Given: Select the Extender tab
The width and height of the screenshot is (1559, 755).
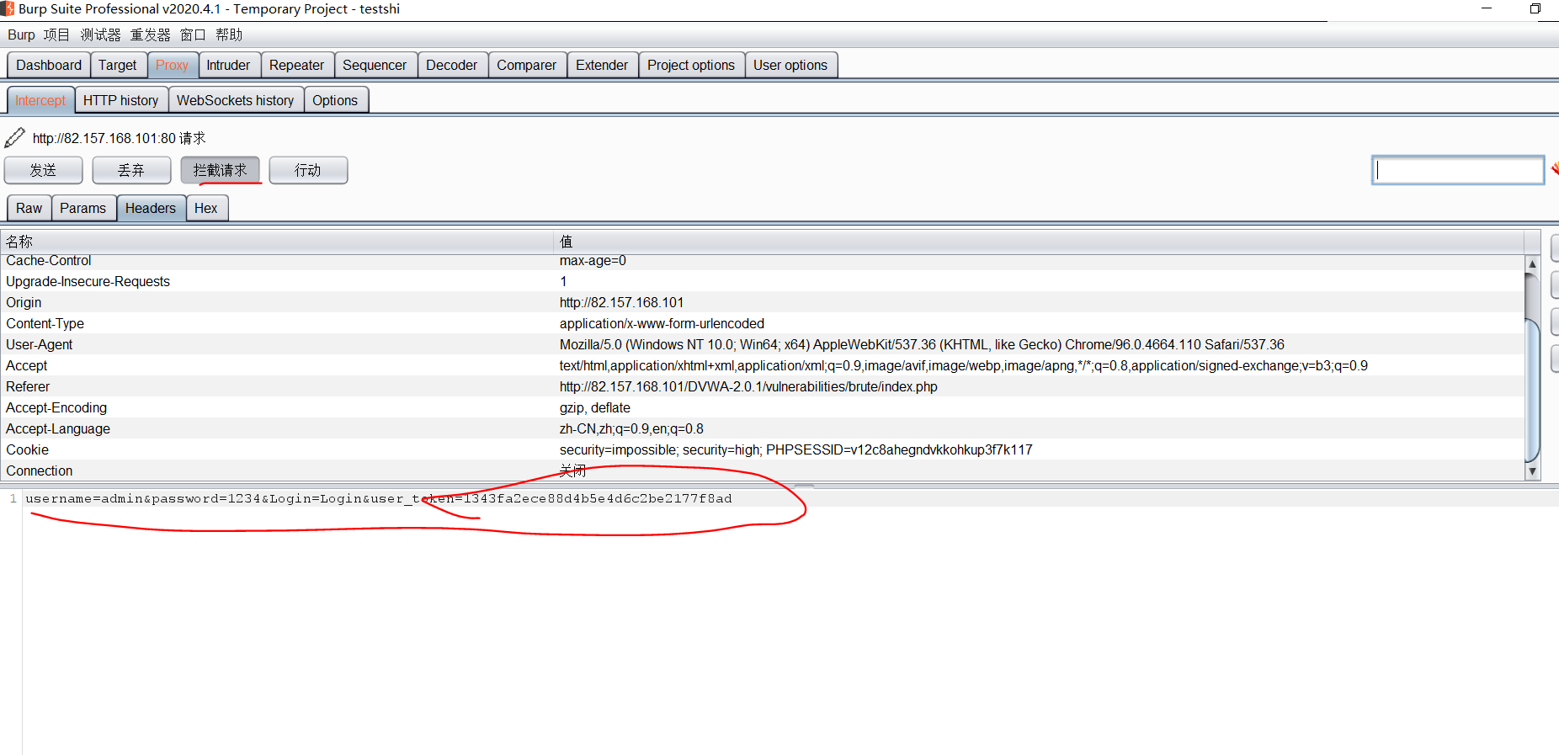Looking at the screenshot, I should pyautogui.click(x=602, y=65).
